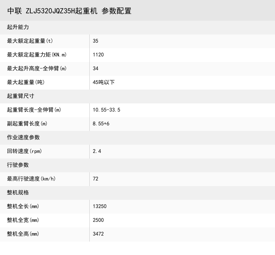
Task: Click the value 35 for rated lifting capacity
Action: click(96, 41)
